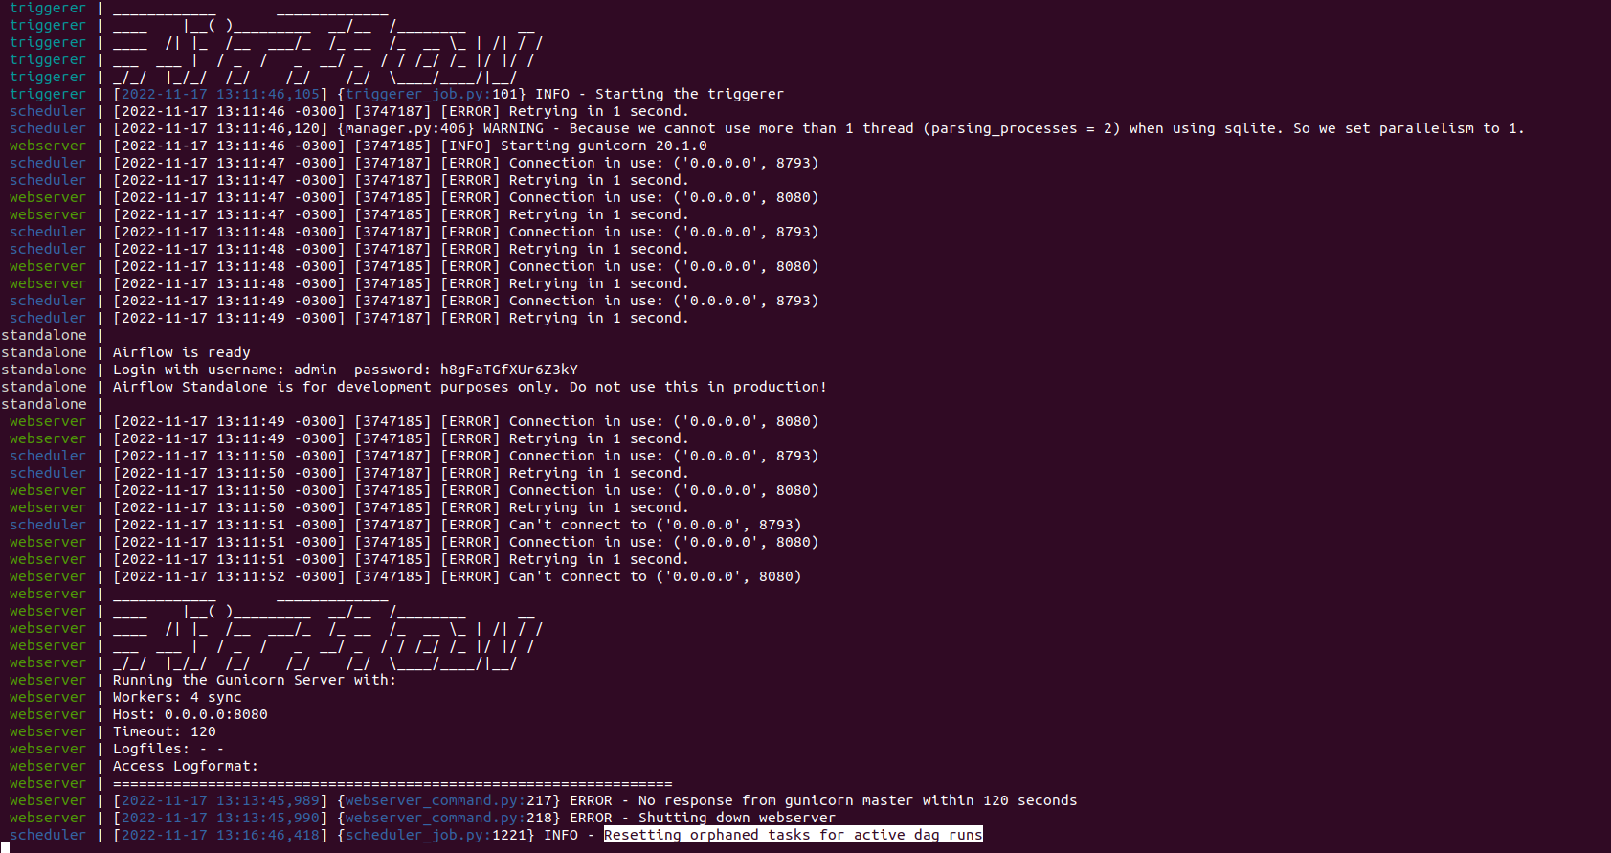Click 'Running the Gunicorn Server with:' line
The width and height of the screenshot is (1611, 853).
click(255, 680)
